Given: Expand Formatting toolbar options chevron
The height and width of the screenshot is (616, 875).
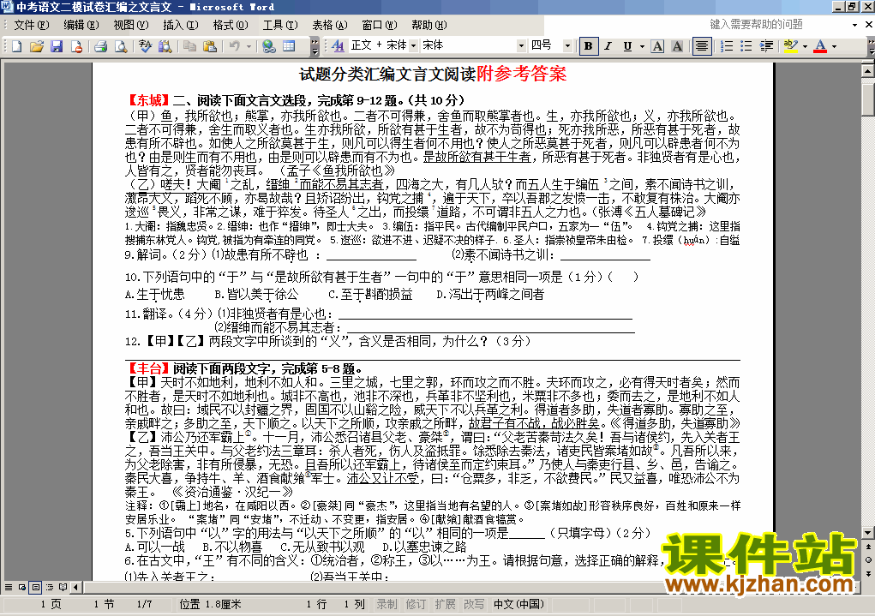Looking at the screenshot, I should [x=871, y=47].
